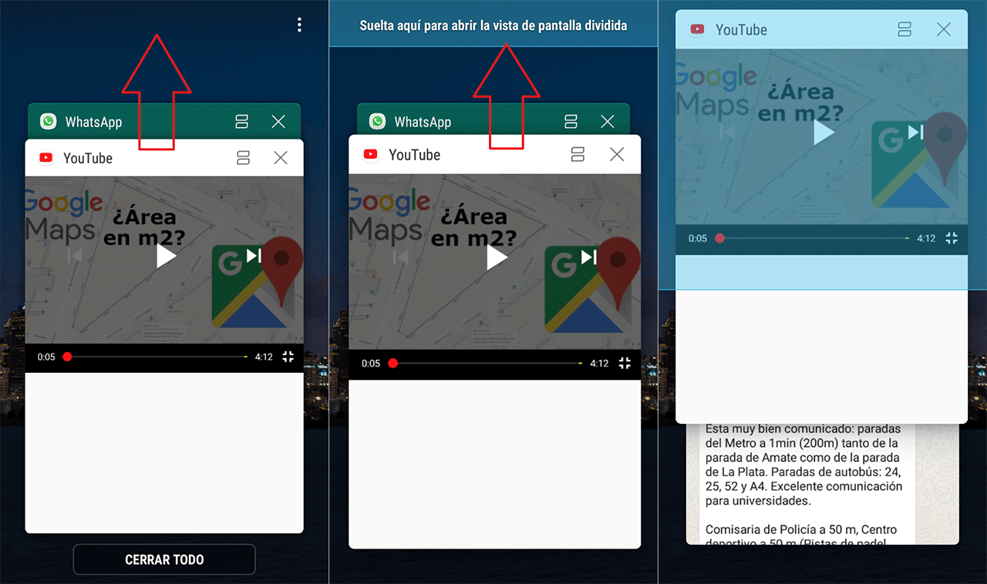Click 0:05 elapsed time in middle screenshot
This screenshot has width=987, height=584.
tap(371, 363)
